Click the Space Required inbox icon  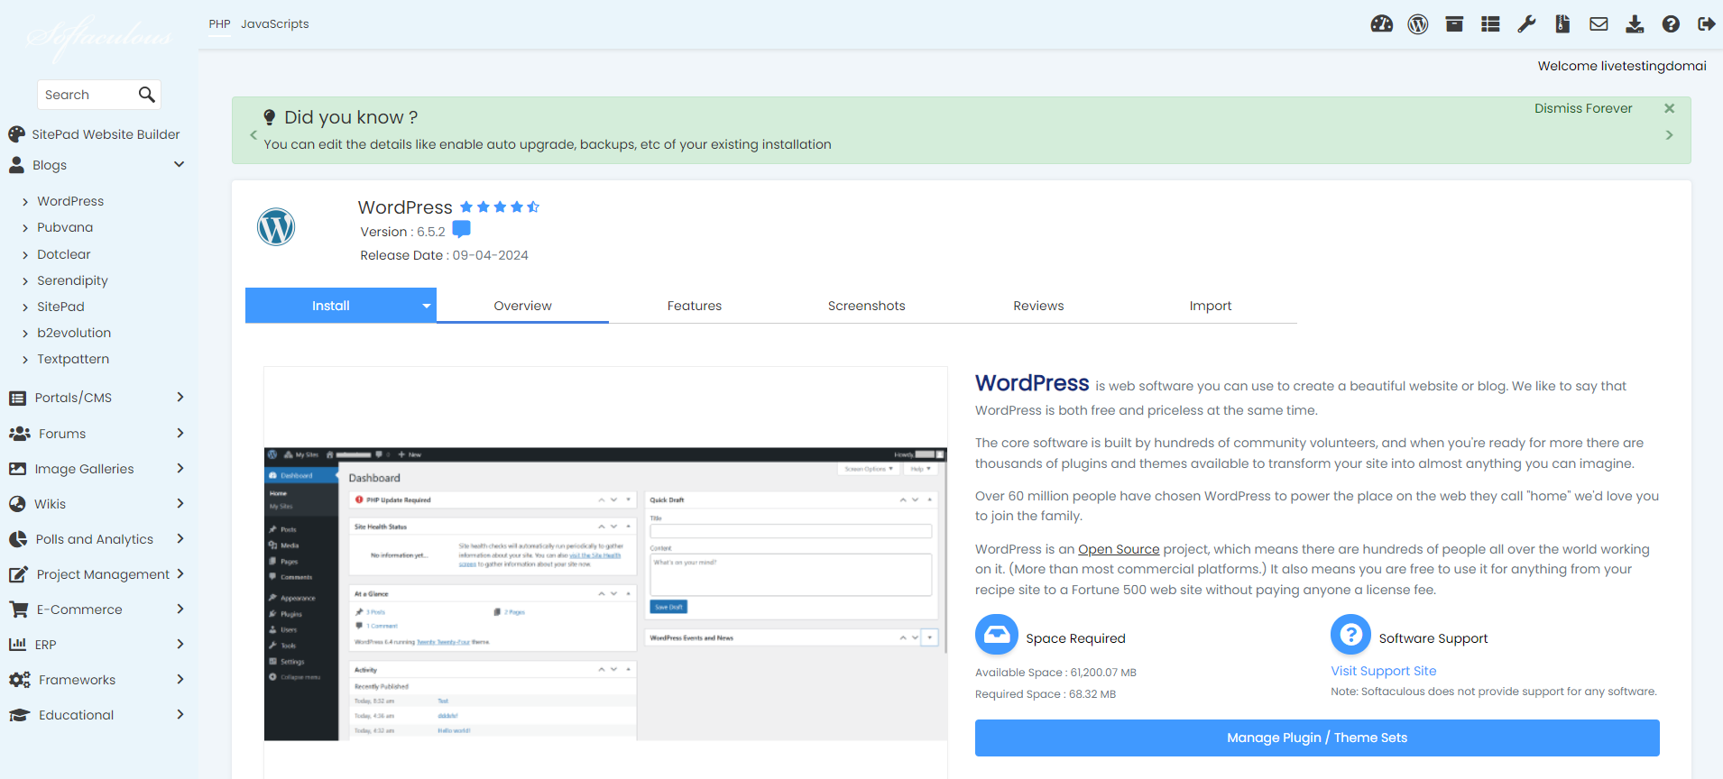point(997,636)
